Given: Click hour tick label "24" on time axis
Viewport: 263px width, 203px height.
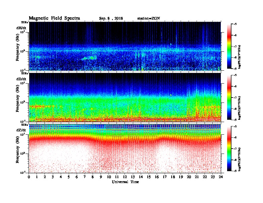Looking at the screenshot, I should (221, 177).
